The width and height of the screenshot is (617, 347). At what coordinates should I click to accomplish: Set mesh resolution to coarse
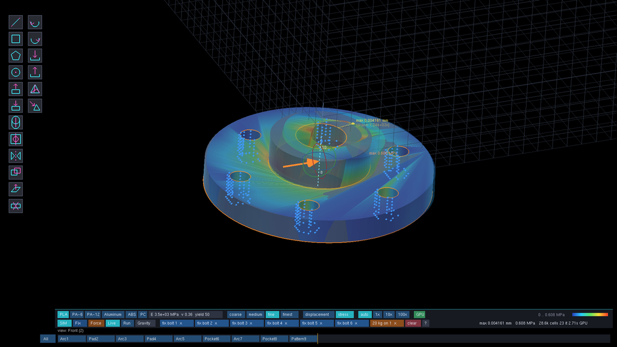coord(236,314)
